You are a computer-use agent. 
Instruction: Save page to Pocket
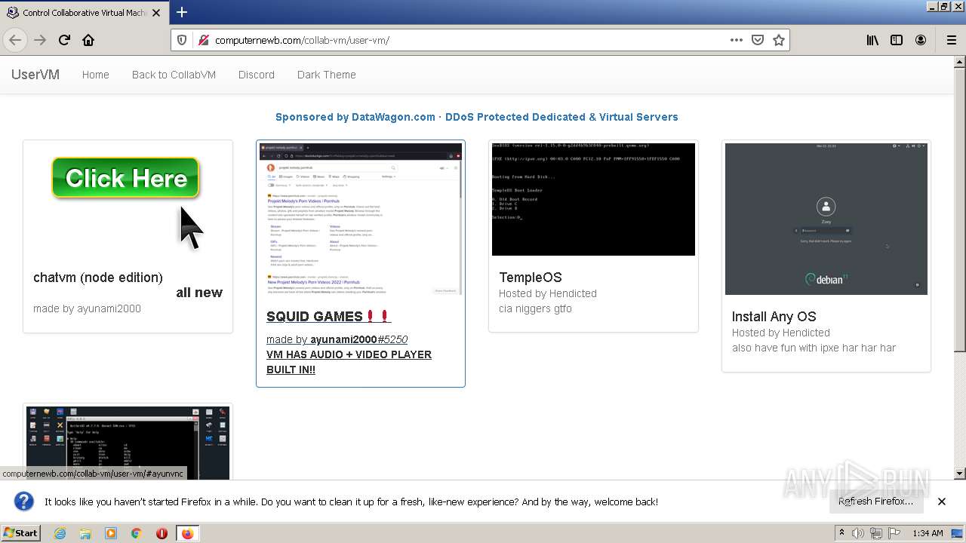click(x=758, y=40)
